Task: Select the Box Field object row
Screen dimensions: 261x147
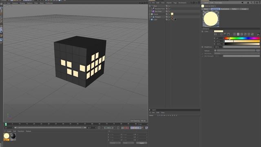Action: (x=158, y=11)
